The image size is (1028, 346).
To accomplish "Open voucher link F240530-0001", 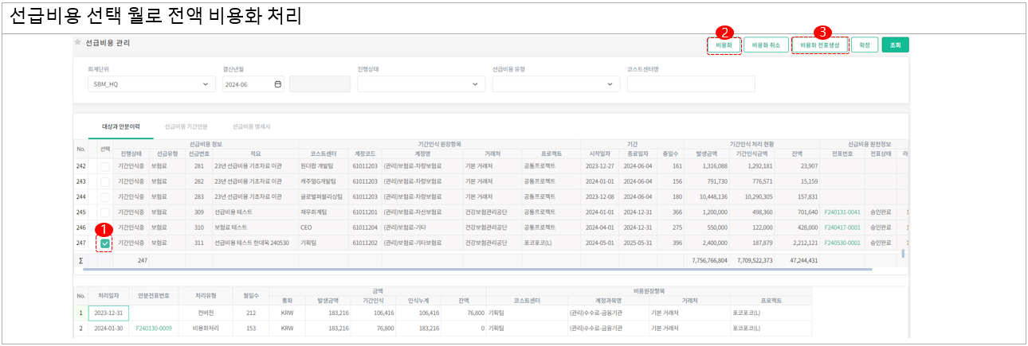I will (x=846, y=243).
